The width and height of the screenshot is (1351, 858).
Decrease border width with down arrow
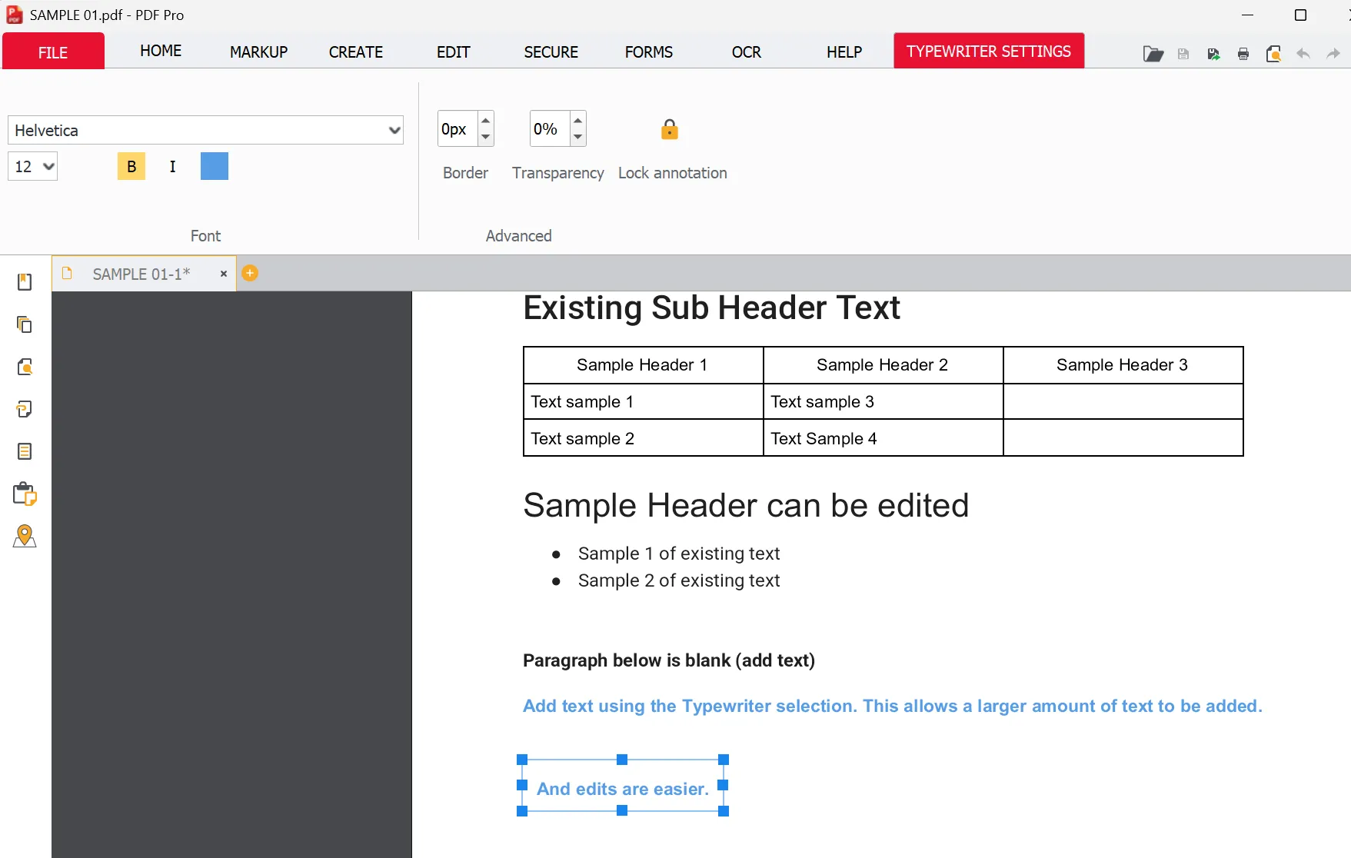pos(485,137)
